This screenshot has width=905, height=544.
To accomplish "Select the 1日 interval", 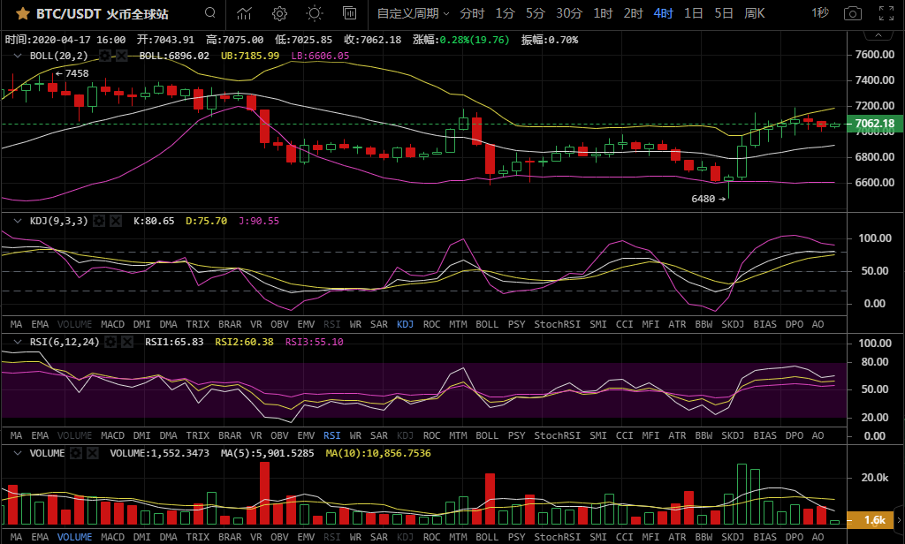I will [693, 13].
